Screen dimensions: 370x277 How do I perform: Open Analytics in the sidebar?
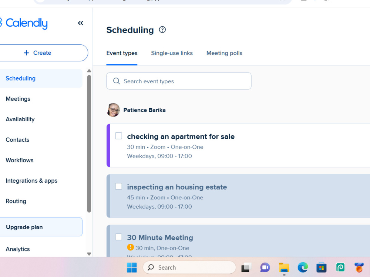pos(18,249)
